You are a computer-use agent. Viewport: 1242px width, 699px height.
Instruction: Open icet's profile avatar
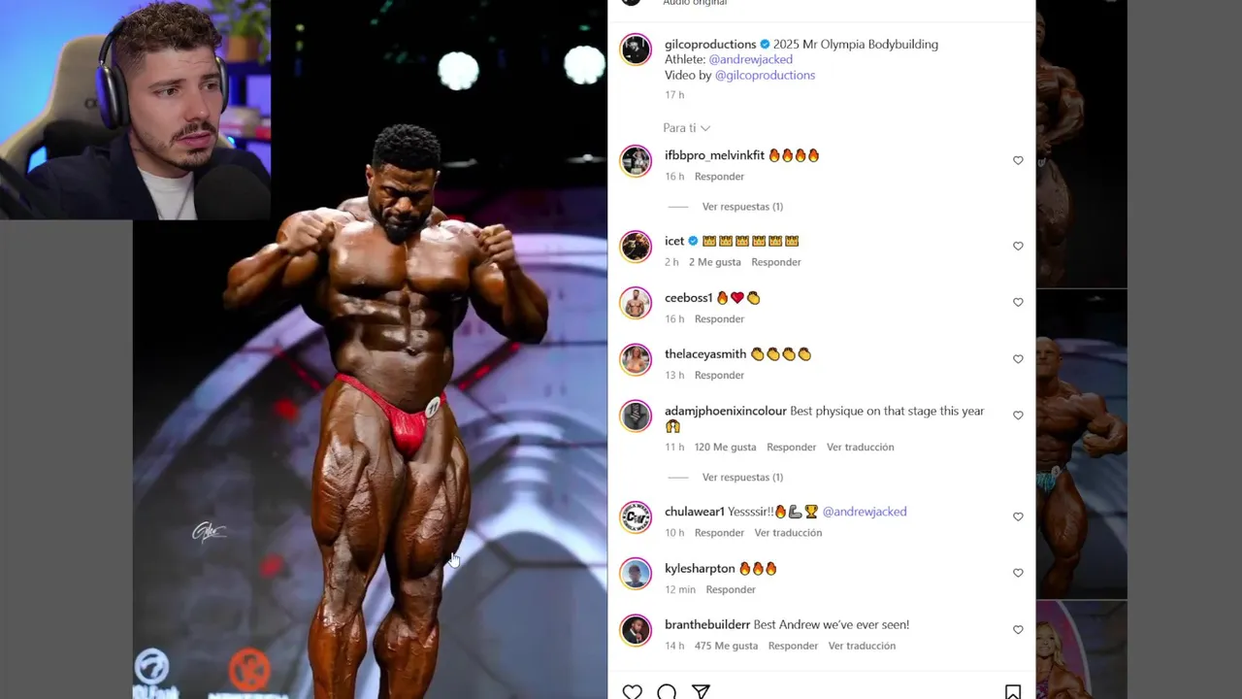[x=636, y=247]
